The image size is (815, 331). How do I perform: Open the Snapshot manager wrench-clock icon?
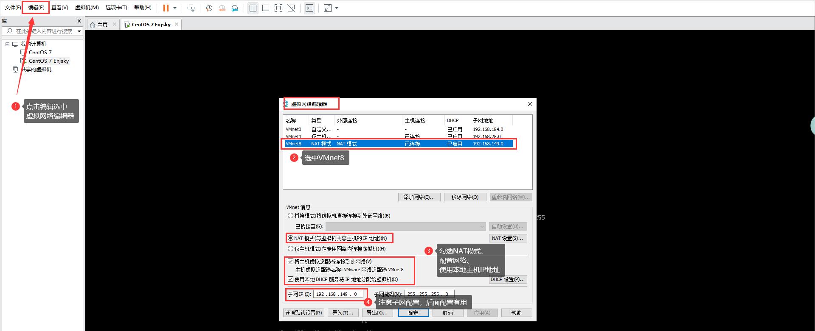235,8
